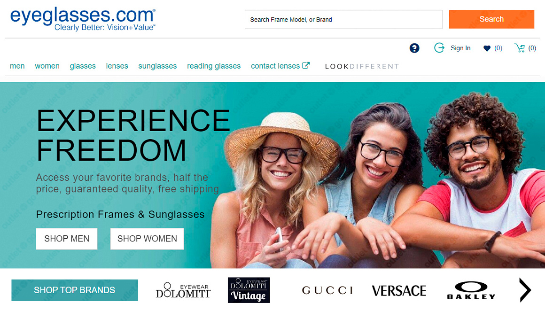
Task: Open favorites via the heart icon
Action: (x=487, y=48)
